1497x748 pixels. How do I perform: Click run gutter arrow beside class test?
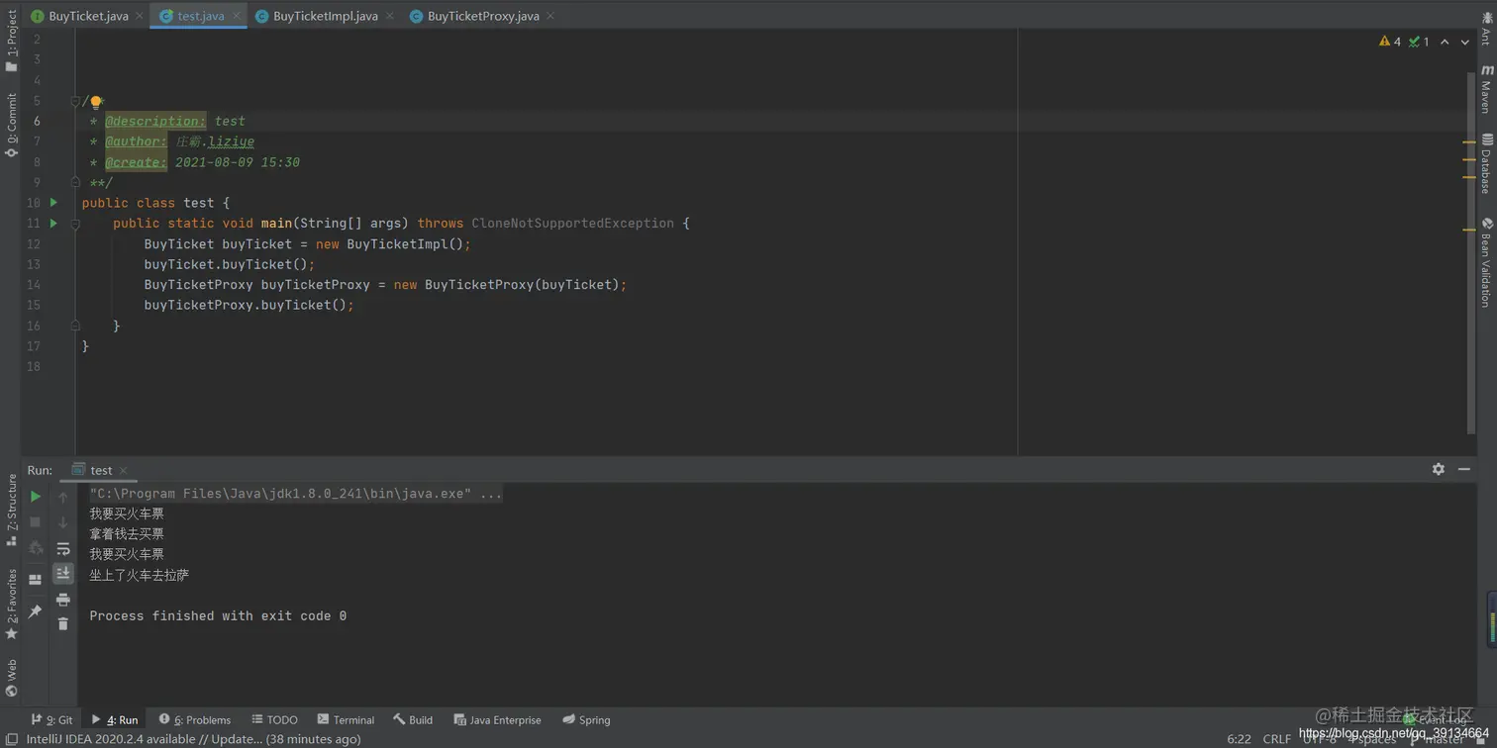click(53, 203)
